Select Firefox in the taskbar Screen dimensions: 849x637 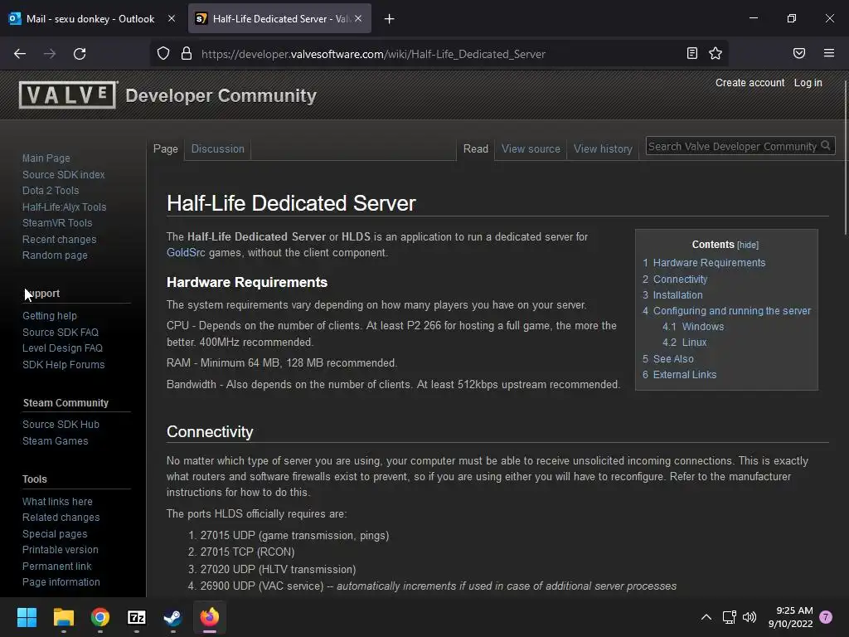coord(210,617)
